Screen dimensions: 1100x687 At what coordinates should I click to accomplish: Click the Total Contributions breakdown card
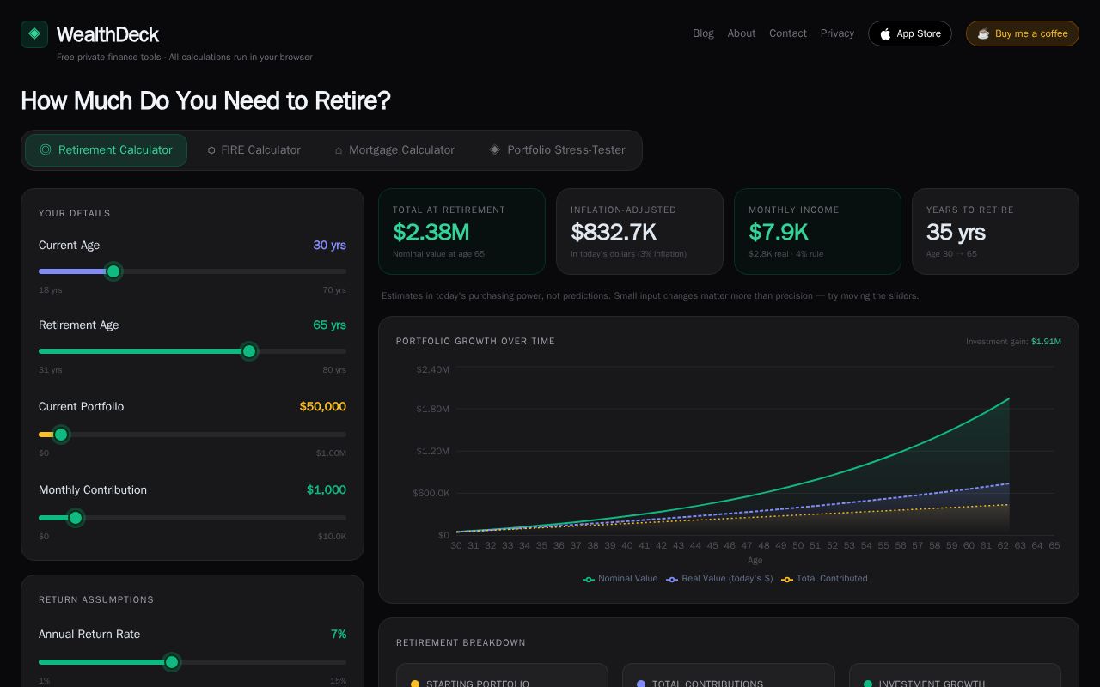pyautogui.click(x=729, y=676)
